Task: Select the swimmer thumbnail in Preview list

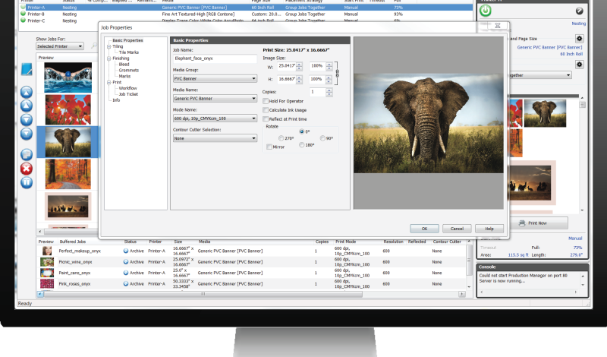Action: pos(68,77)
